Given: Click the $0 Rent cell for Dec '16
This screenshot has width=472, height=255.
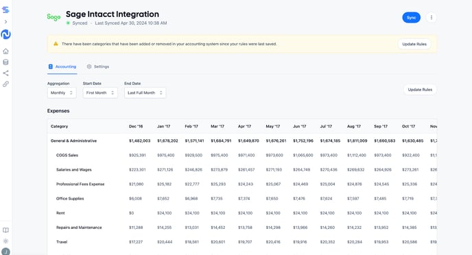Looking at the screenshot, I should coord(131,213).
